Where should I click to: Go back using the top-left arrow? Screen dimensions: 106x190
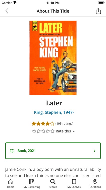pos(7,11)
